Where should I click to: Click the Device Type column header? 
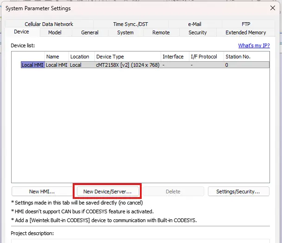click(x=127, y=57)
